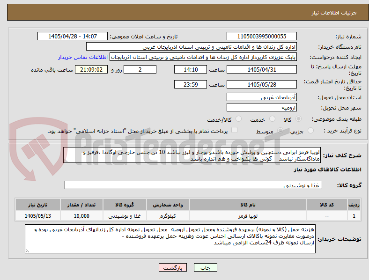
Task: Click the ایجاد کننده درخواست field
Action: point(203,57)
